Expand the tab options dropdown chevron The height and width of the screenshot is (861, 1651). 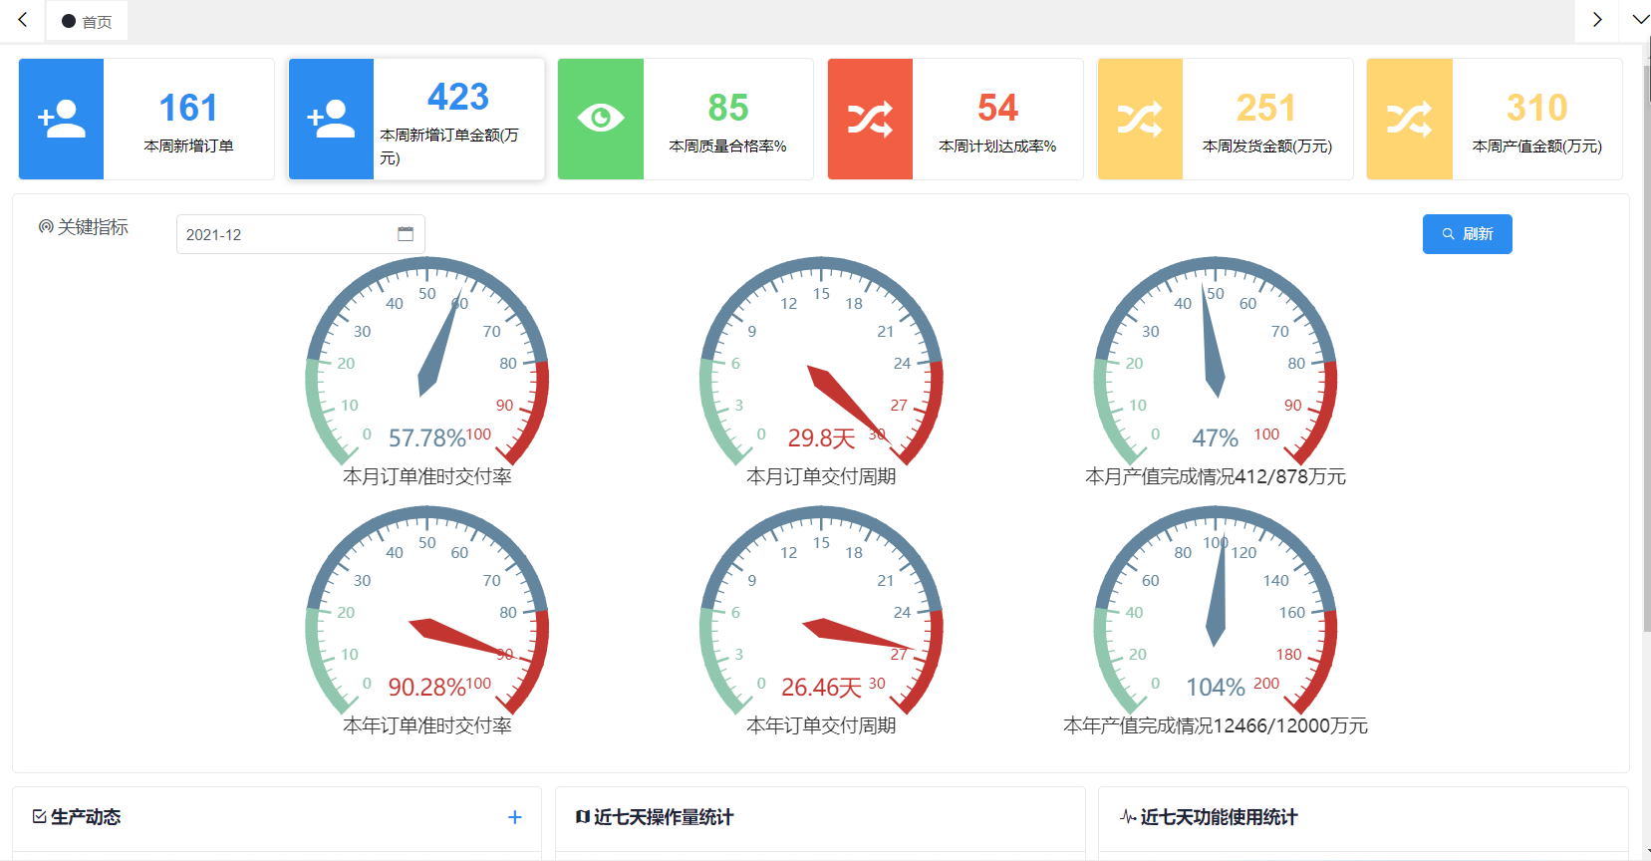click(x=1640, y=20)
